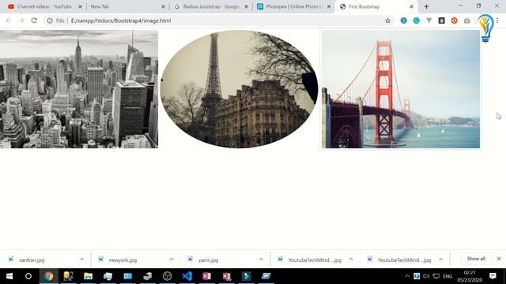View site information icon beside File label
The image size is (506, 284).
click(x=50, y=21)
